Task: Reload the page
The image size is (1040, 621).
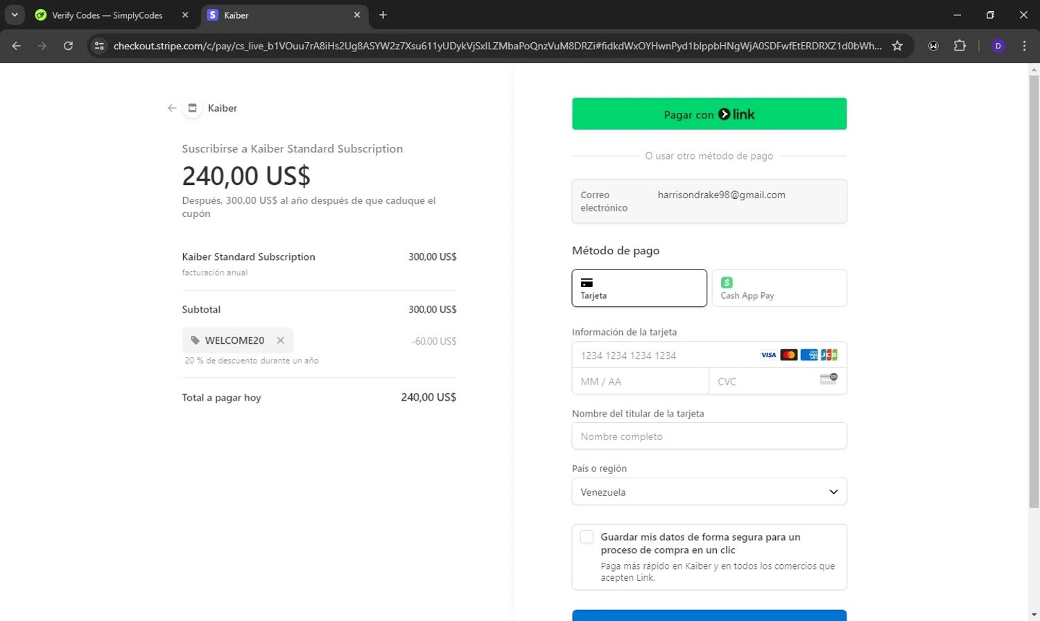Action: tap(68, 46)
